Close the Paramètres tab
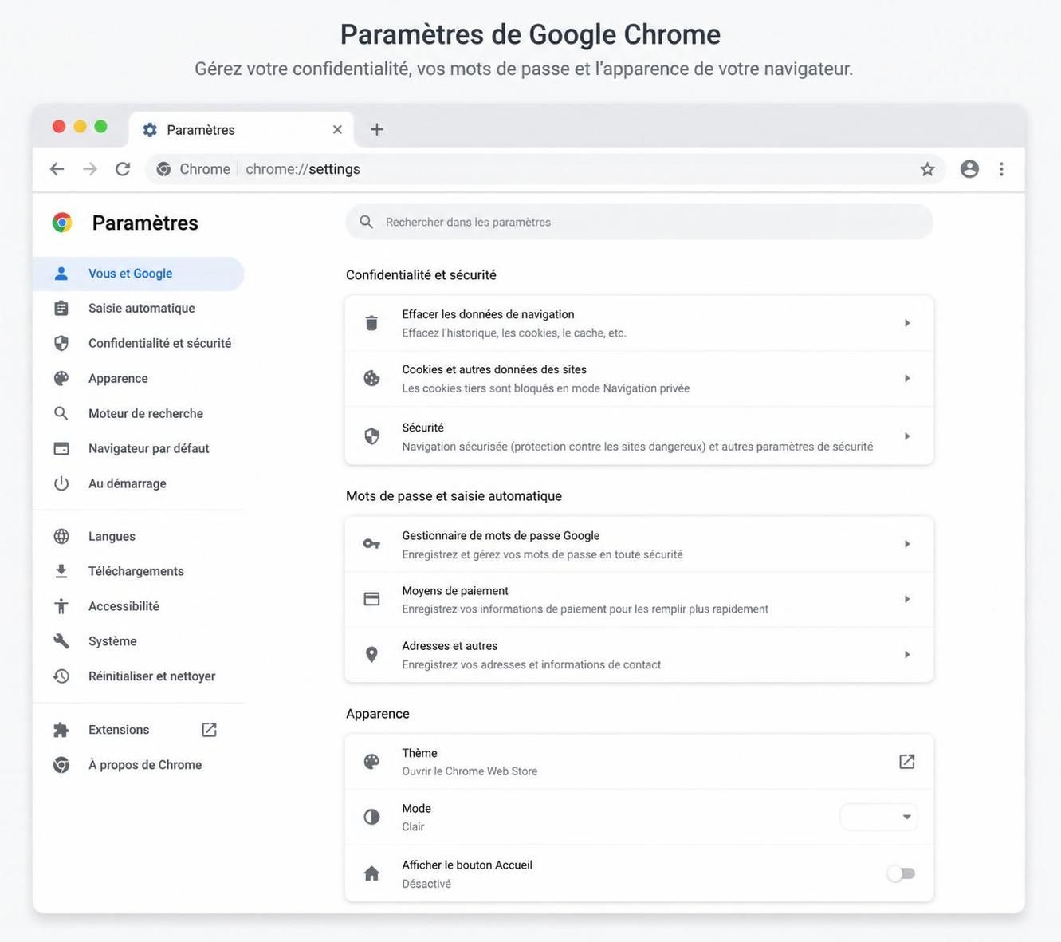 (x=337, y=129)
